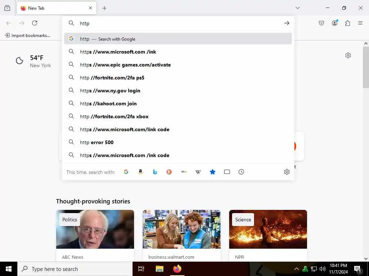Open Windows Start menu
369x276 pixels.
coord(9,269)
